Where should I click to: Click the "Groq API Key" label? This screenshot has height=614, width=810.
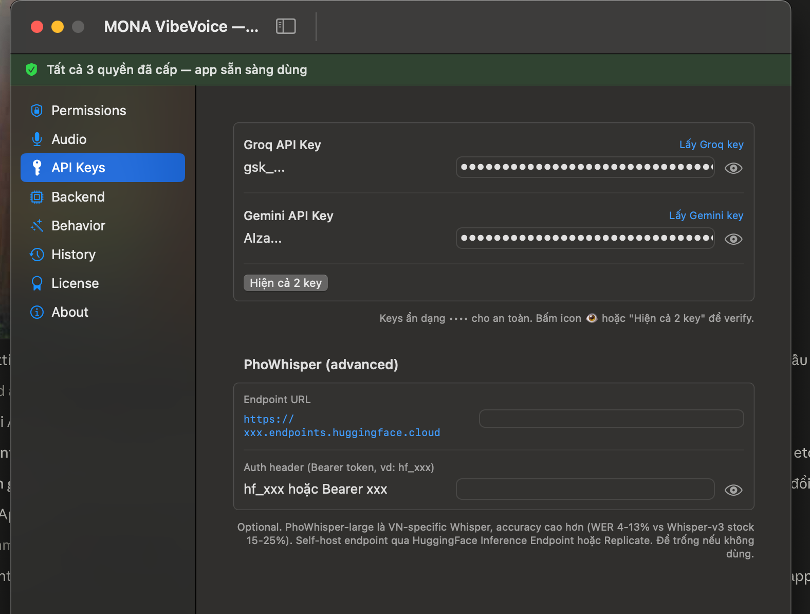(282, 145)
